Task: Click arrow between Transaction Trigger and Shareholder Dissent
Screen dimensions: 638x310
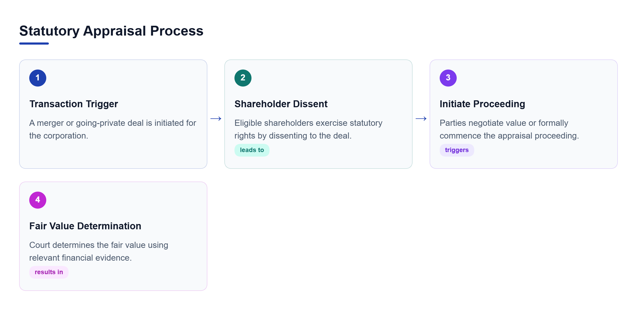Action: [x=216, y=119]
